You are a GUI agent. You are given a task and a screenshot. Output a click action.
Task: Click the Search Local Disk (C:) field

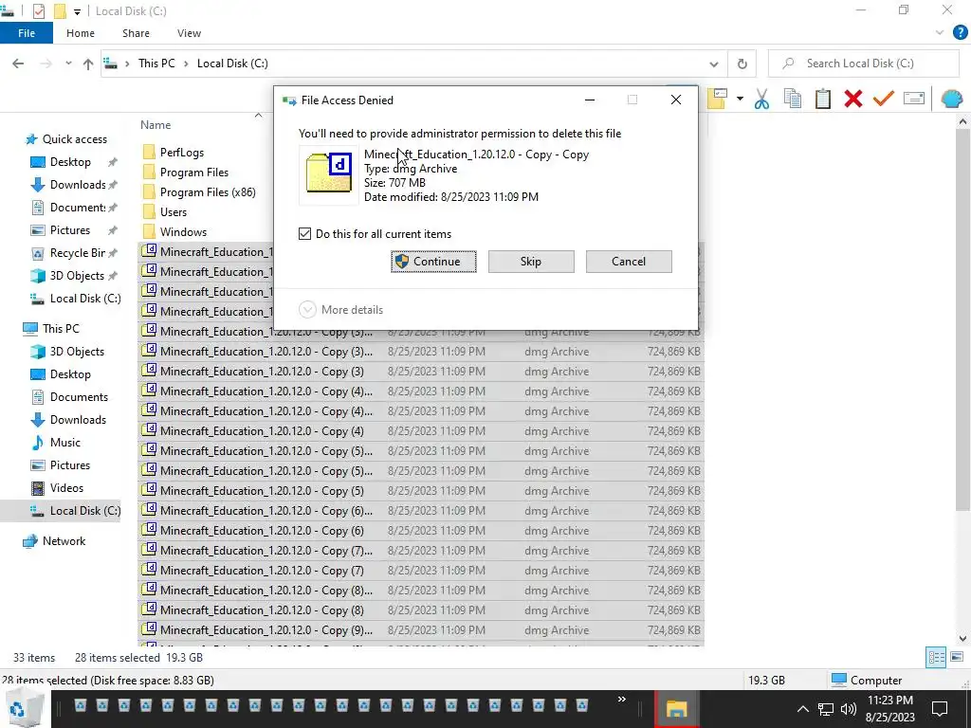point(863,64)
